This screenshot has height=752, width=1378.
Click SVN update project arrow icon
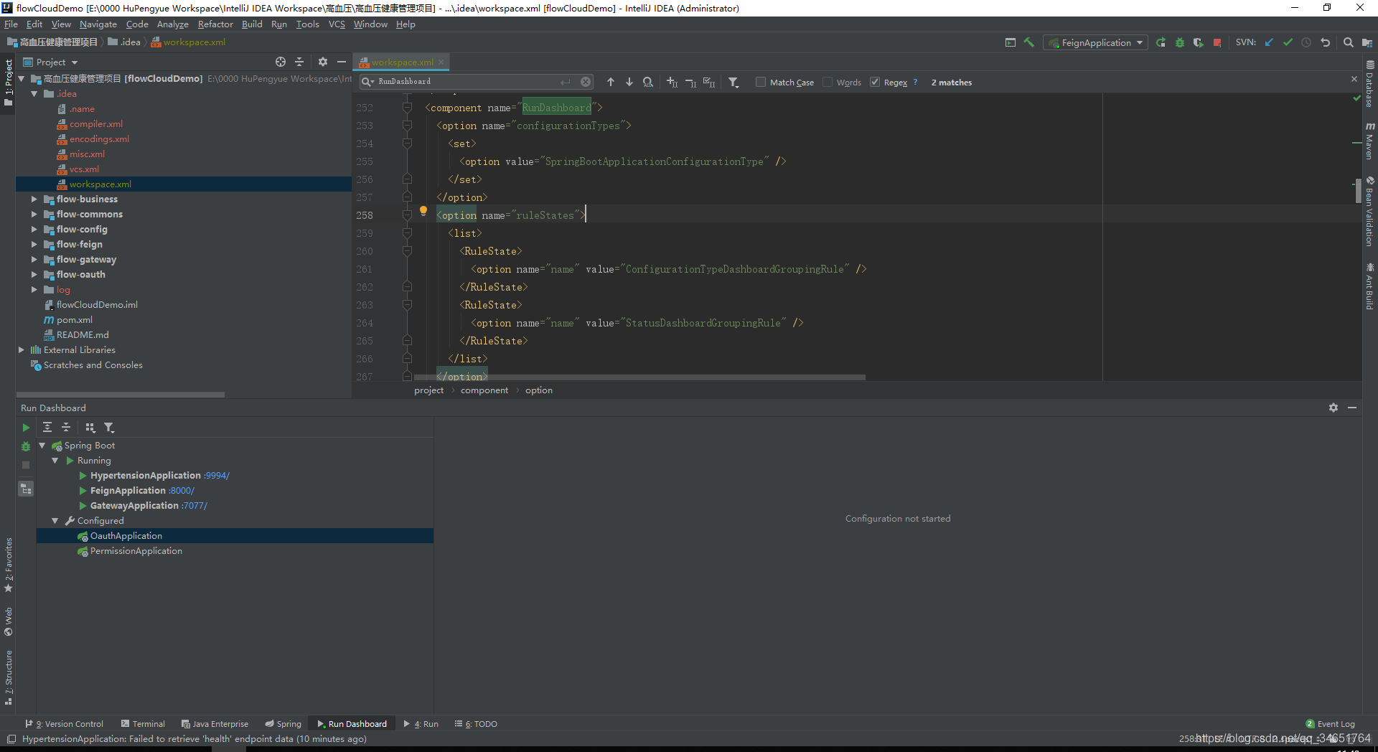[x=1269, y=42]
